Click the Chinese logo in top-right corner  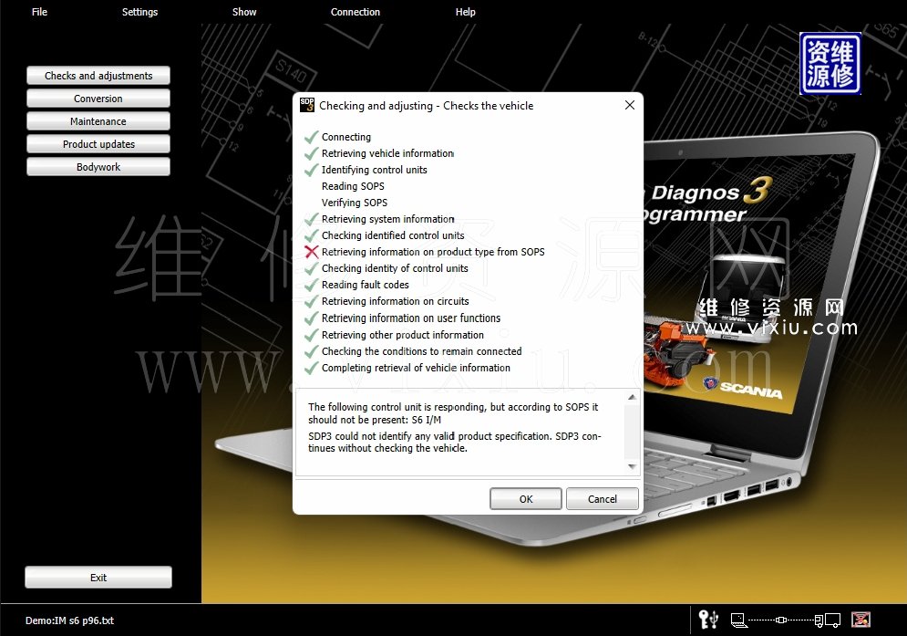click(830, 64)
